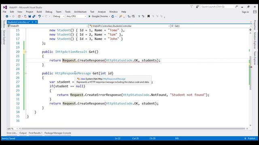Click the Publish icon in status bar
The height and width of the screenshot is (145, 259).
pyautogui.click(x=245, y=139)
